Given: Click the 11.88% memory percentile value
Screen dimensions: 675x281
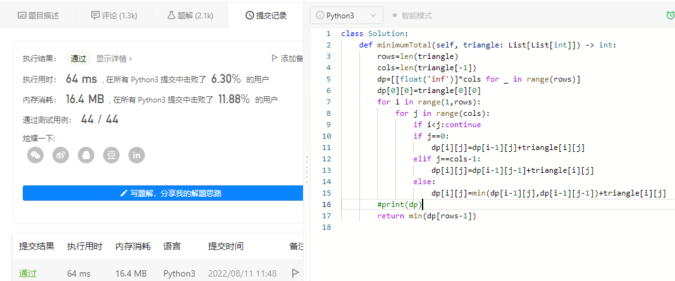Looking at the screenshot, I should [x=234, y=99].
